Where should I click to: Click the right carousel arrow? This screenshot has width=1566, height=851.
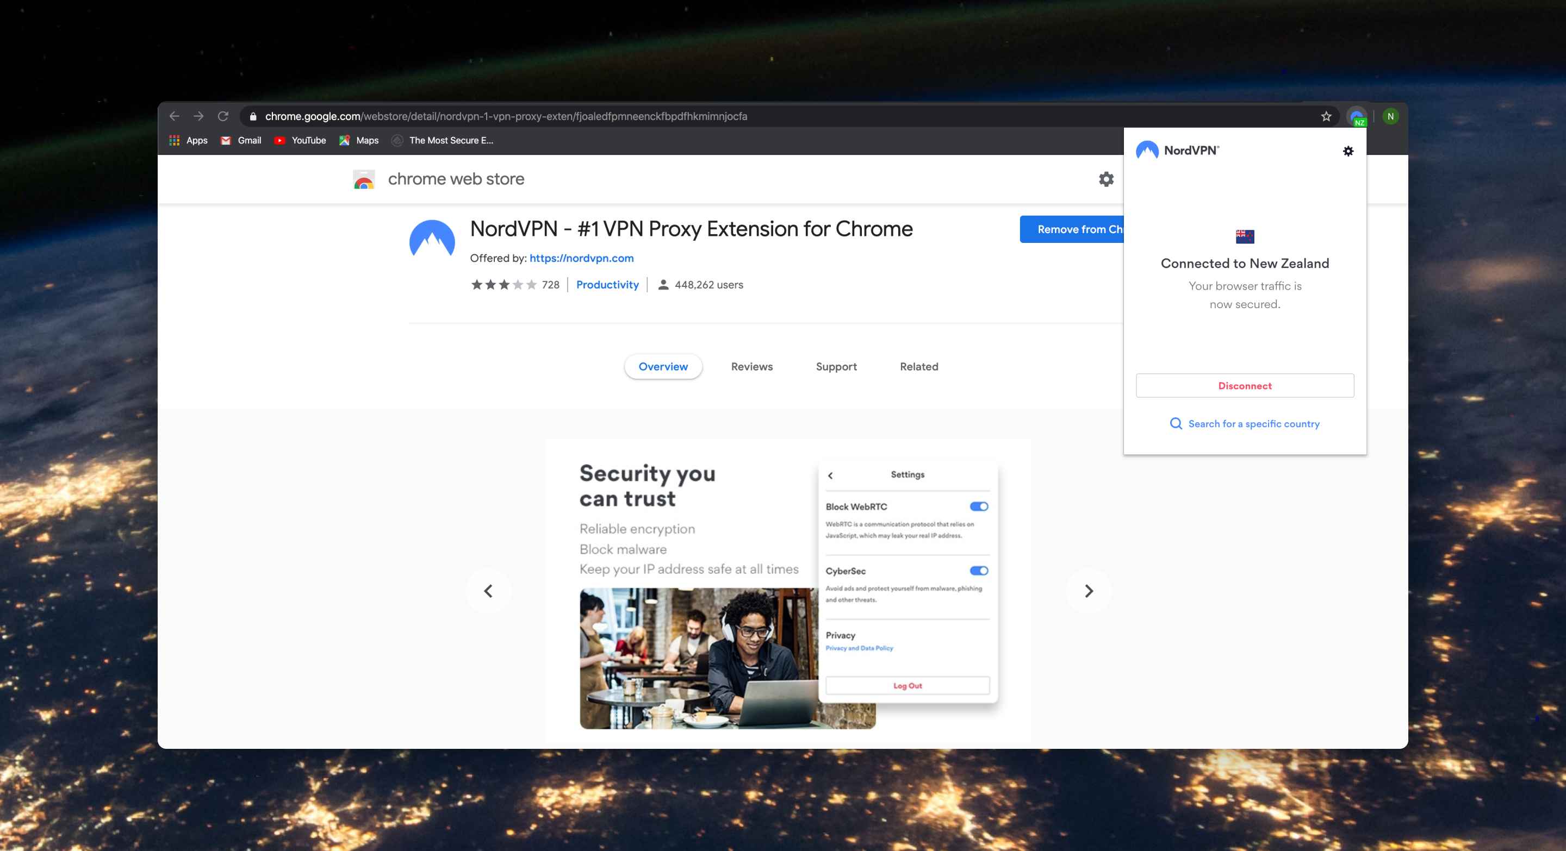(1090, 589)
